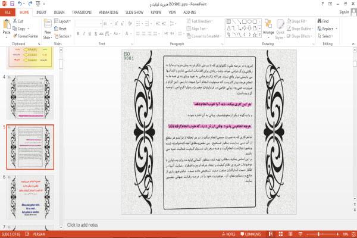Viewport: 357px width, 238px height.
Task: Open PowerPoint Help question mark
Action: pyautogui.click(x=322, y=4)
